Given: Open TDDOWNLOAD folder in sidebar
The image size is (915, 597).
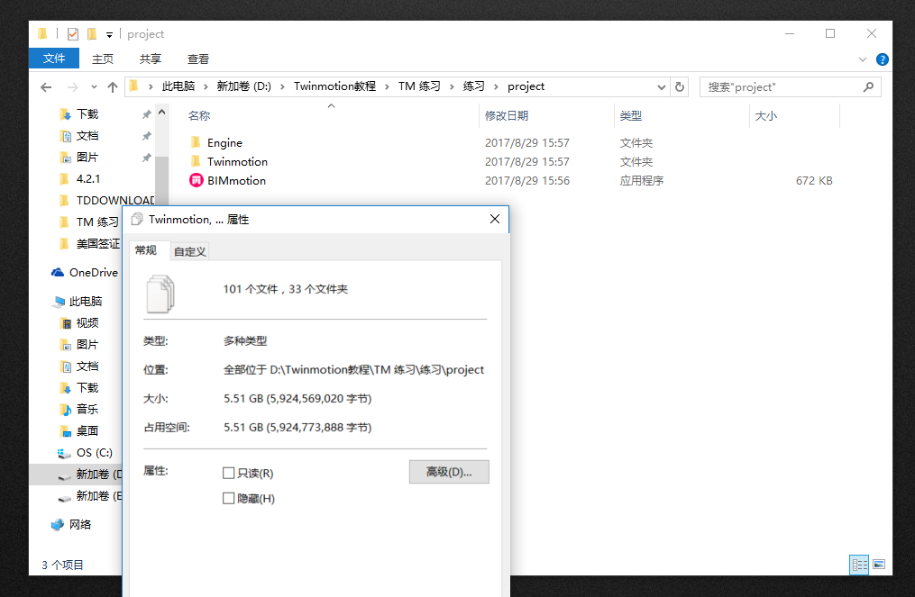Looking at the screenshot, I should click(x=106, y=200).
